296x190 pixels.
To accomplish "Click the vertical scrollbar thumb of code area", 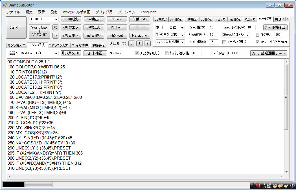I will pos(286,97).
